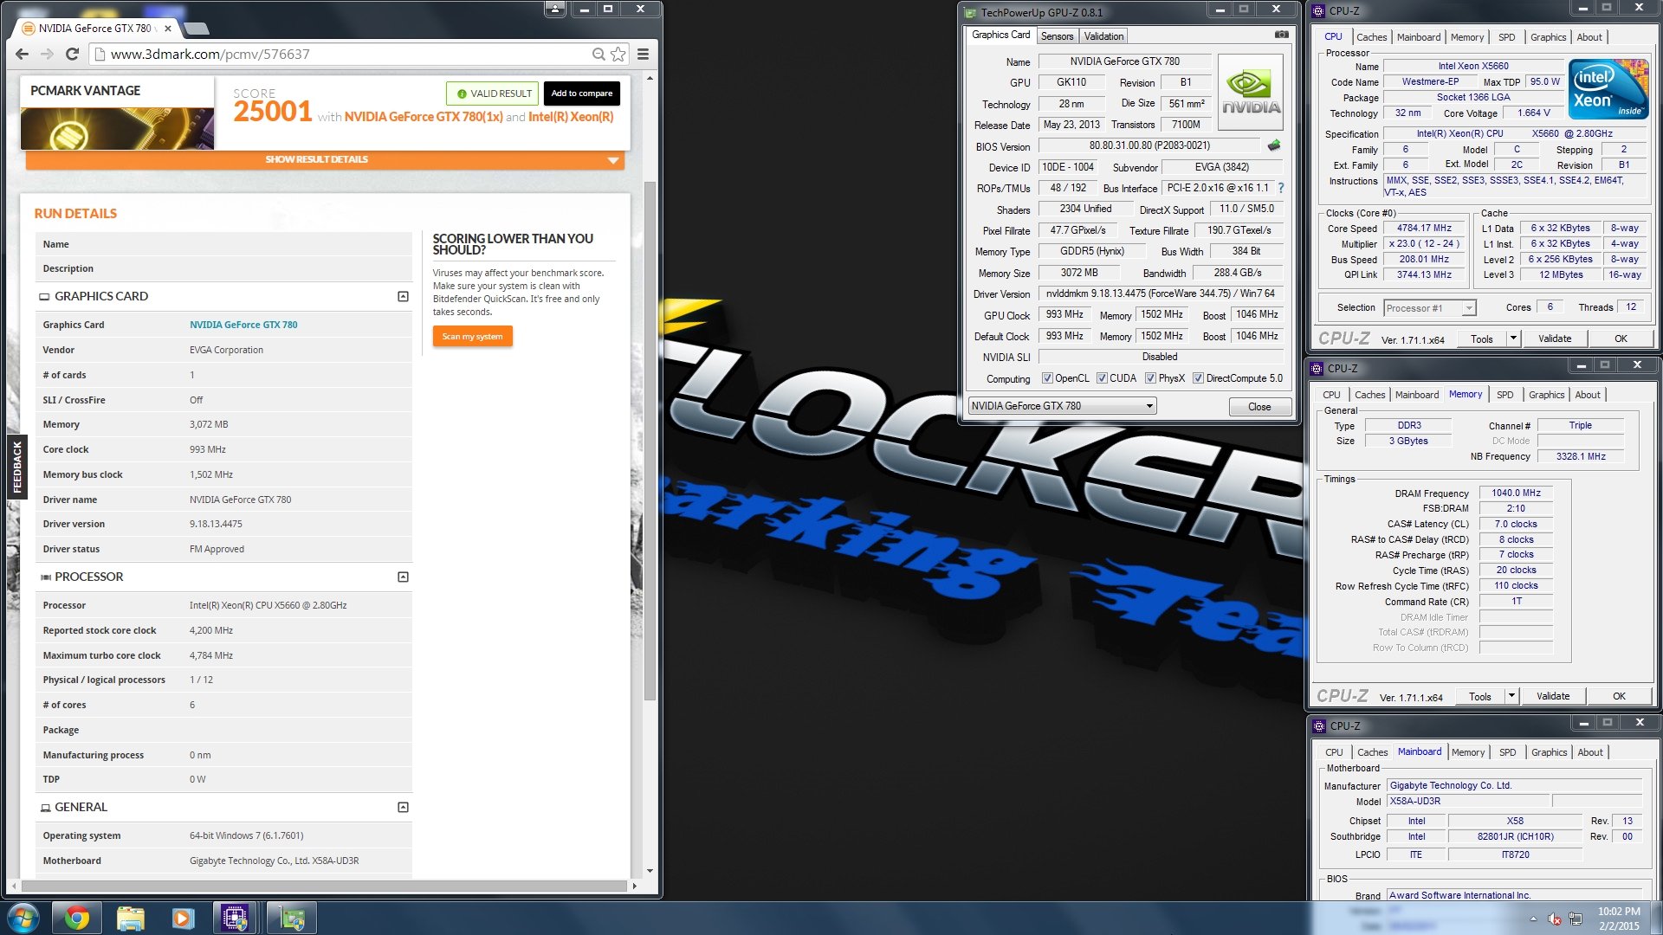Click Add to compare button
Image resolution: width=1663 pixels, height=935 pixels.
(582, 93)
